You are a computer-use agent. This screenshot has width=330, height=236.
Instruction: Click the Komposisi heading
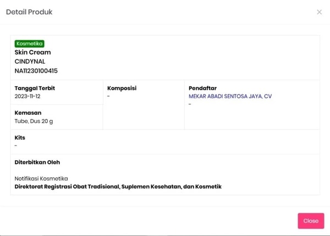[122, 88]
